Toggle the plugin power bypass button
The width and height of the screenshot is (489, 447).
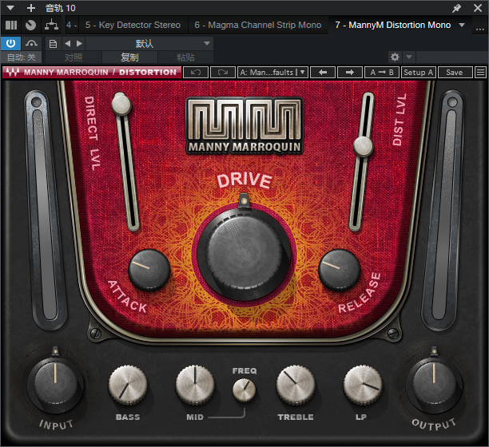pyautogui.click(x=10, y=43)
